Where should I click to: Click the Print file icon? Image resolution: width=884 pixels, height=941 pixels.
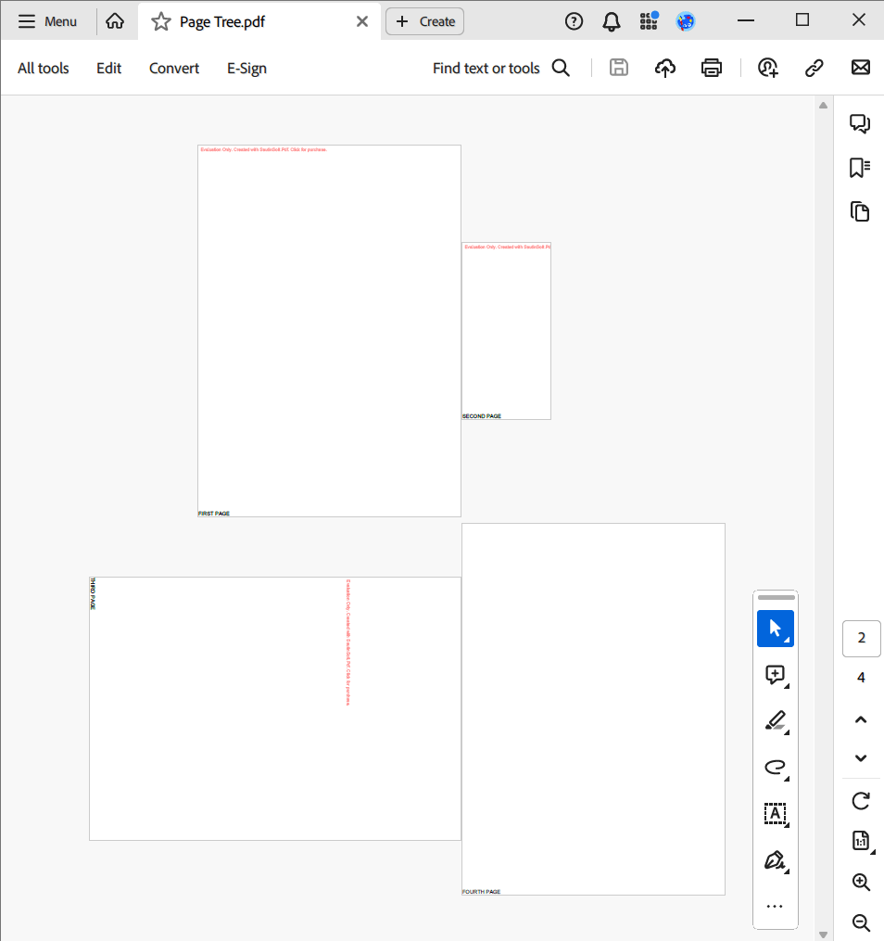pyautogui.click(x=712, y=68)
